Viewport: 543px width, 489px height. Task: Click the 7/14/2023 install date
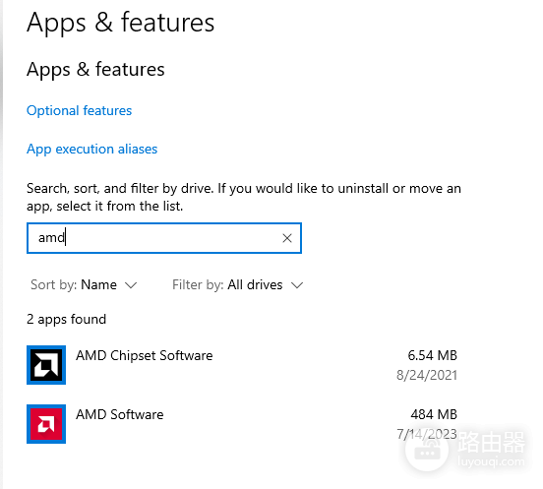tap(427, 434)
